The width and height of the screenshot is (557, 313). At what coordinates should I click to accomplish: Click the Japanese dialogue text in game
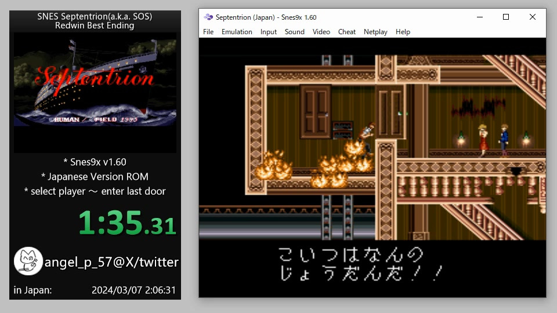[x=360, y=264]
